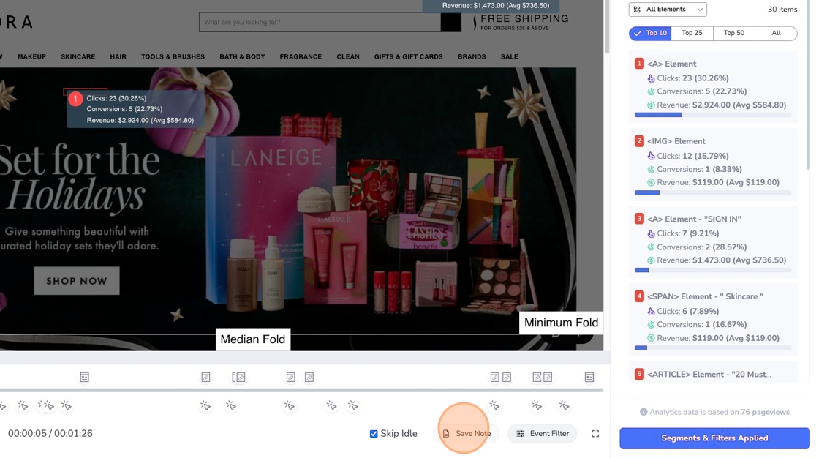Click the red number 1 heatmap badge

[x=75, y=98]
